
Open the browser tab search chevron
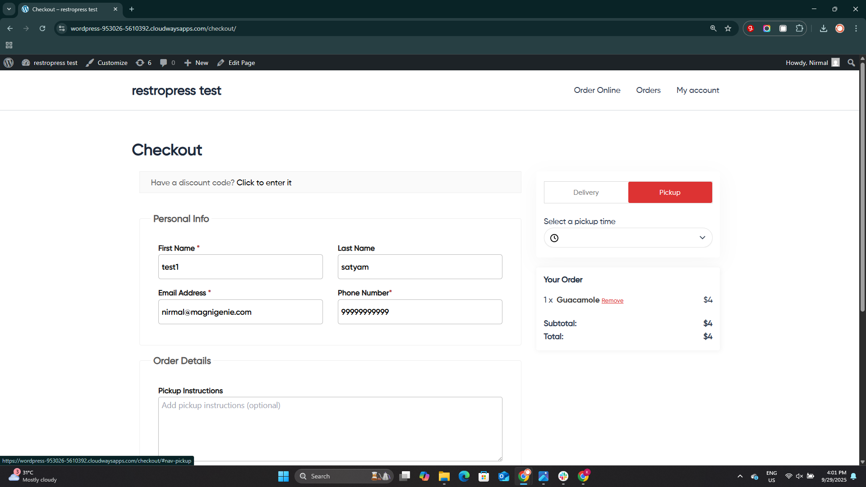(x=9, y=9)
